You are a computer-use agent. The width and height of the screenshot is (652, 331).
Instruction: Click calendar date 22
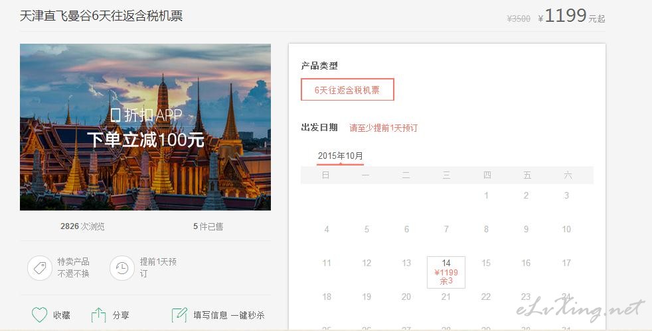pos(486,297)
